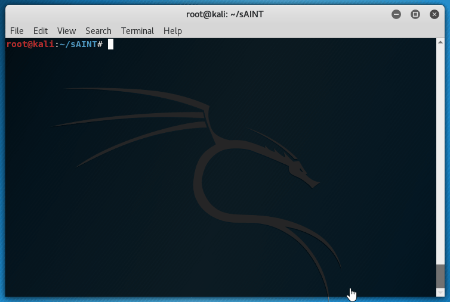Click the scrollbar up arrow

pos(440,42)
